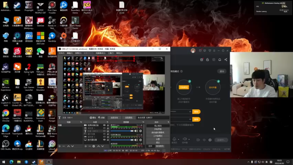Click 工作室模式 button in OBS controls
Image resolution: width=293 pixels, height=165 pixels.
click(x=158, y=136)
